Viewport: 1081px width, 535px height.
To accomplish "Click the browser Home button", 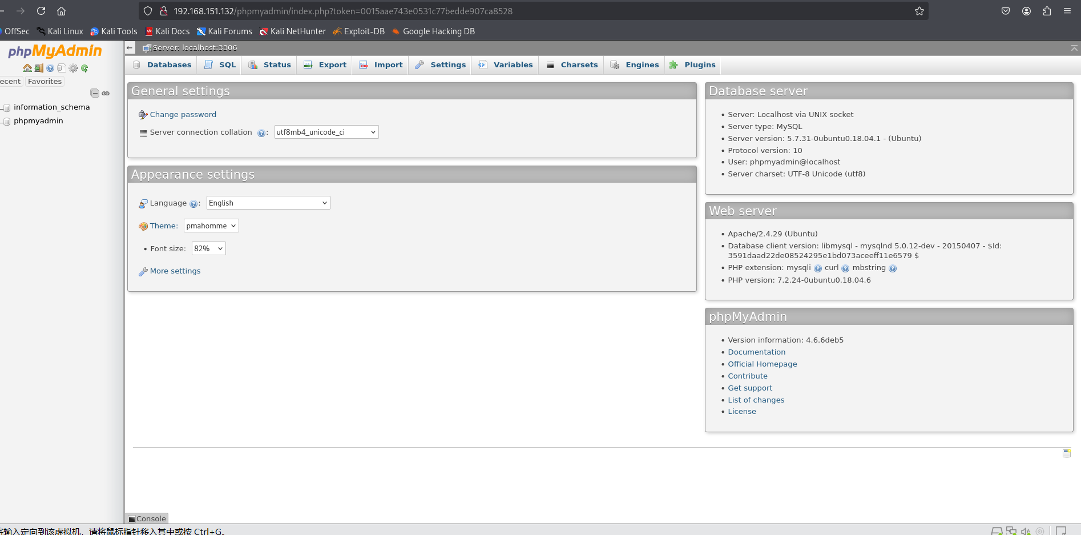I will tap(62, 11).
